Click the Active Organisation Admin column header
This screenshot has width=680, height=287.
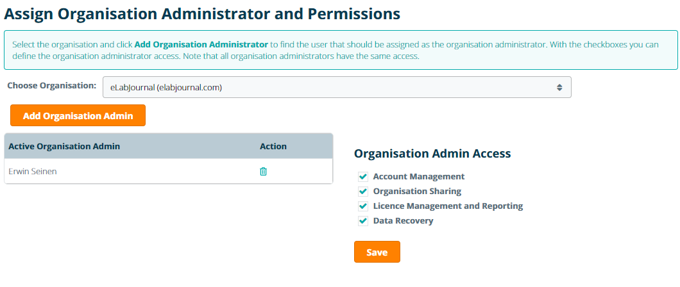click(64, 146)
